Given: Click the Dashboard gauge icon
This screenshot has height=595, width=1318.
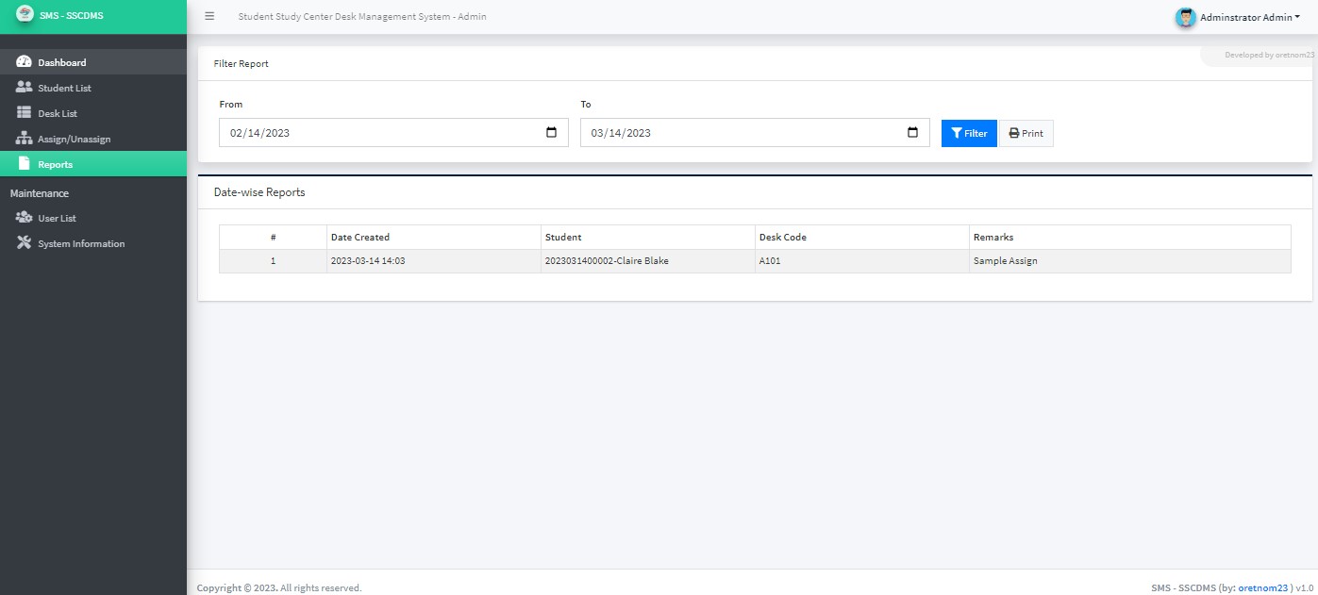Looking at the screenshot, I should point(25,62).
